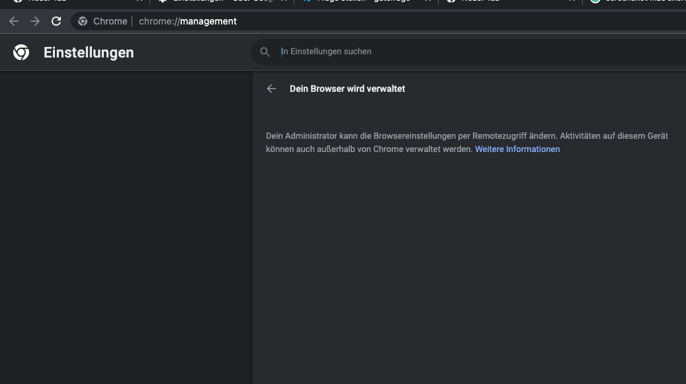Click the Chrome logo beside Einstellungen
This screenshot has height=384, width=686.
tap(21, 53)
